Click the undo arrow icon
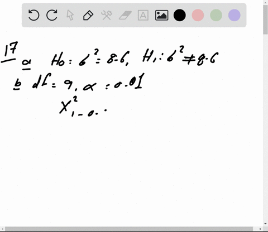The height and width of the screenshot is (232, 268). (x=33, y=15)
